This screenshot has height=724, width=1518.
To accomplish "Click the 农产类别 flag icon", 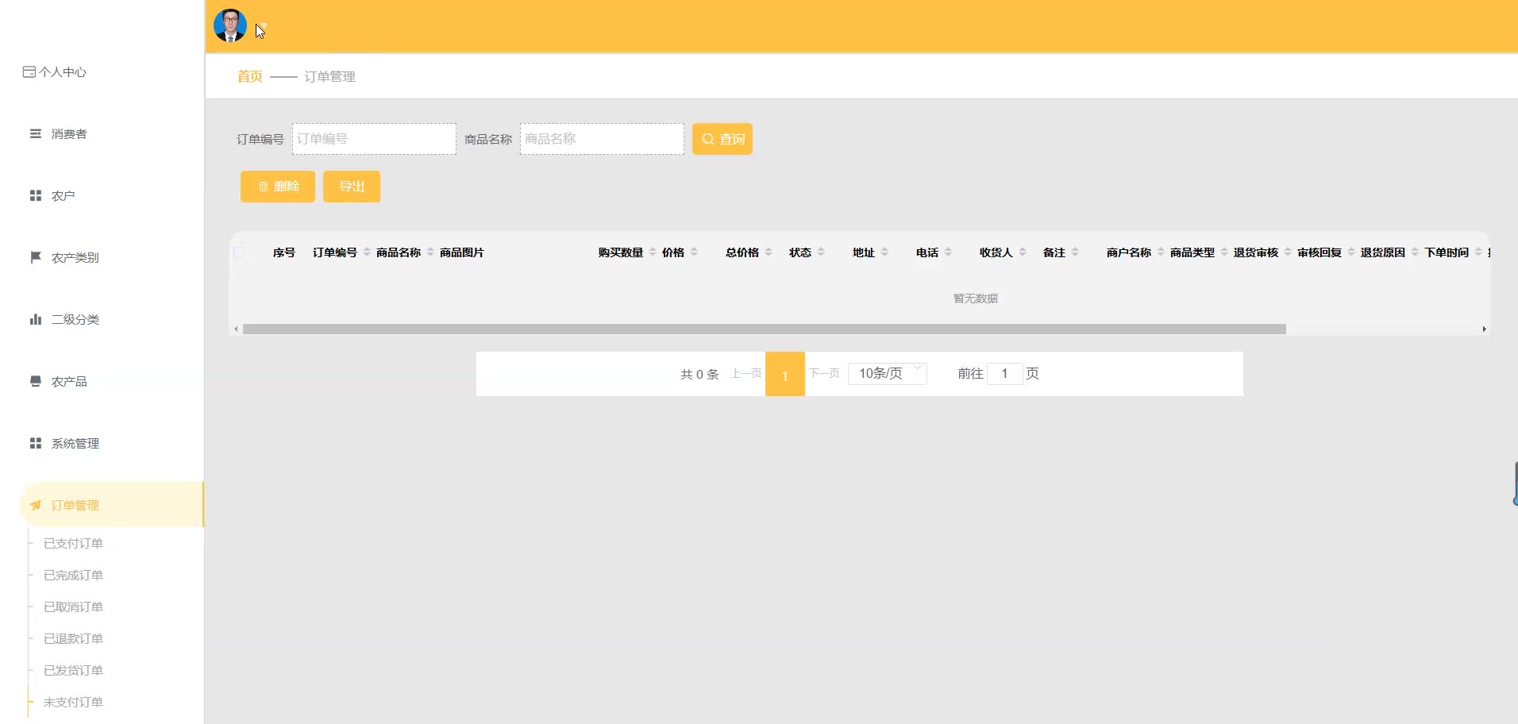I will (x=36, y=258).
